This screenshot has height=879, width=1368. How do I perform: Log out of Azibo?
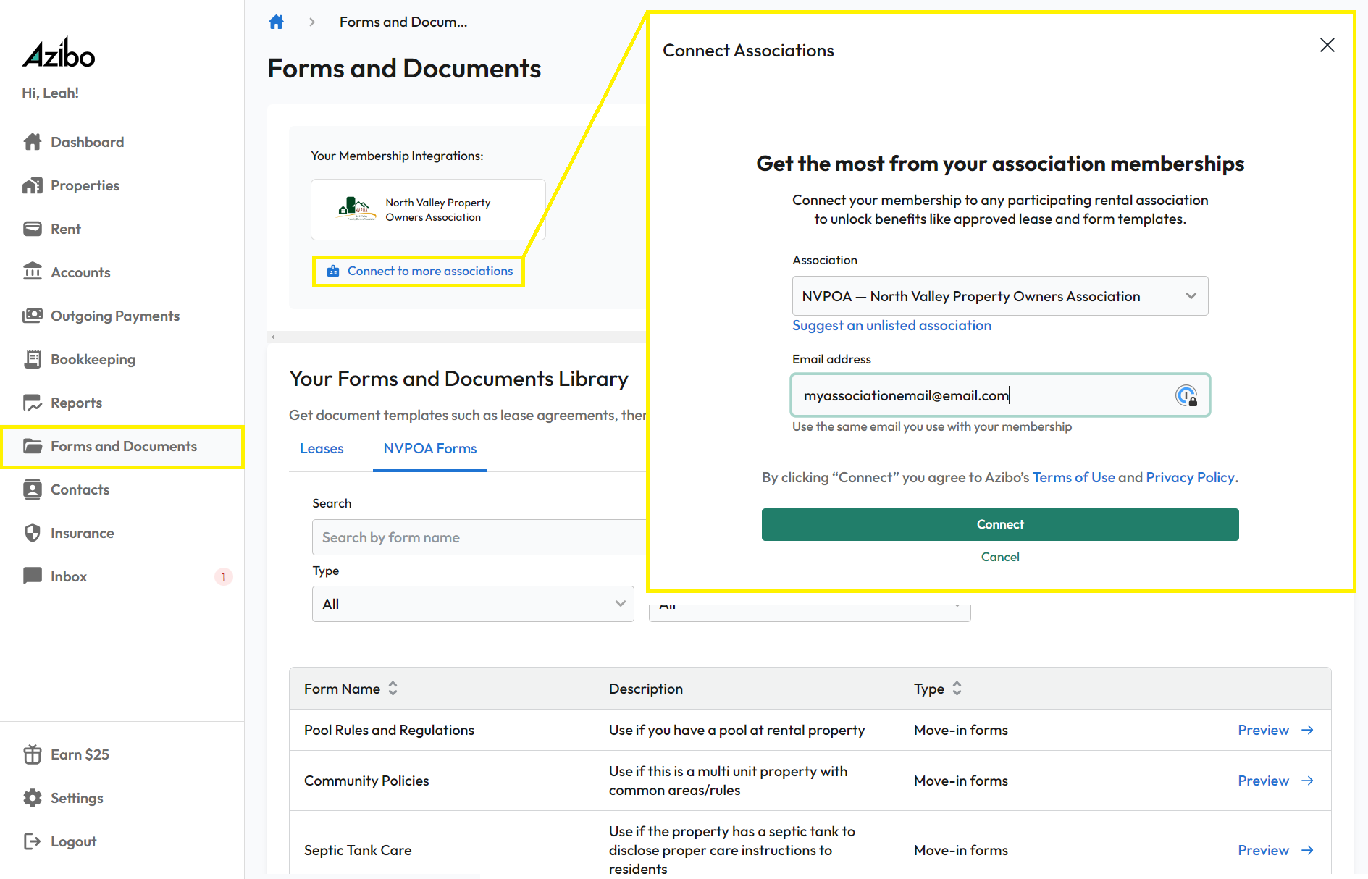pyautogui.click(x=73, y=841)
